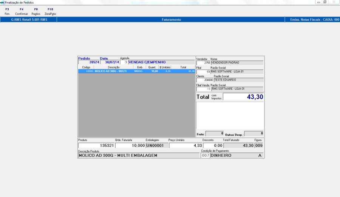The image size is (340, 197).
Task: Click the DINHEIRO payment condition field
Action: pos(237,156)
